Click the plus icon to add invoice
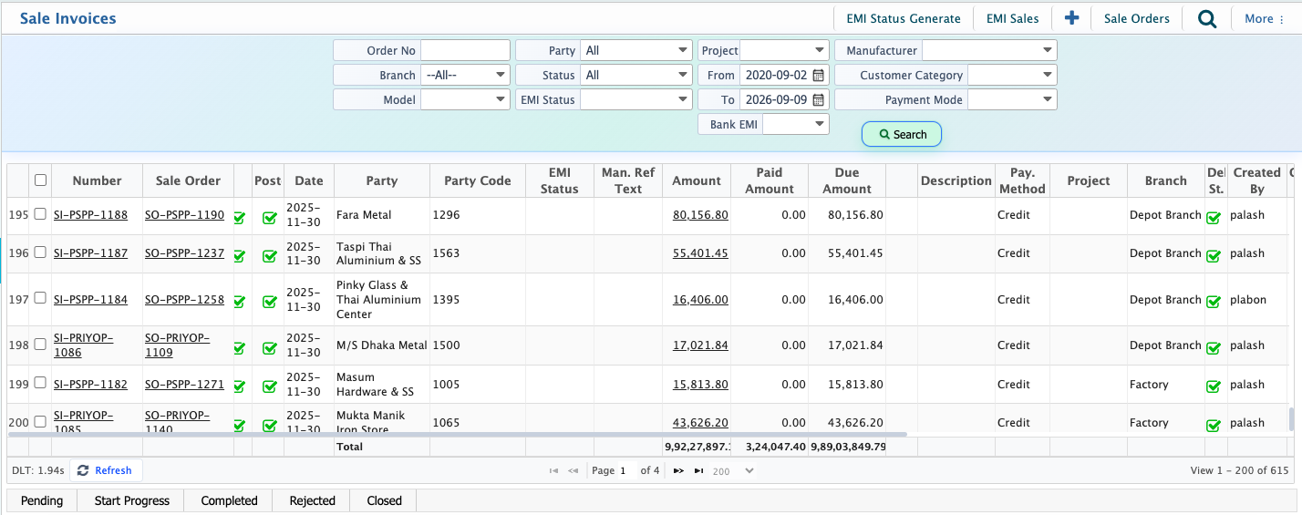This screenshot has width=1302, height=515. 1072,18
